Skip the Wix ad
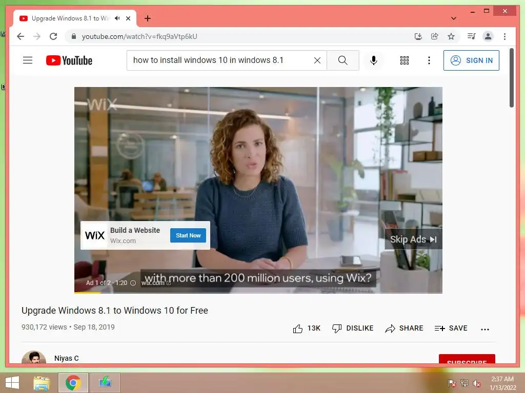525x393 pixels. (413, 239)
